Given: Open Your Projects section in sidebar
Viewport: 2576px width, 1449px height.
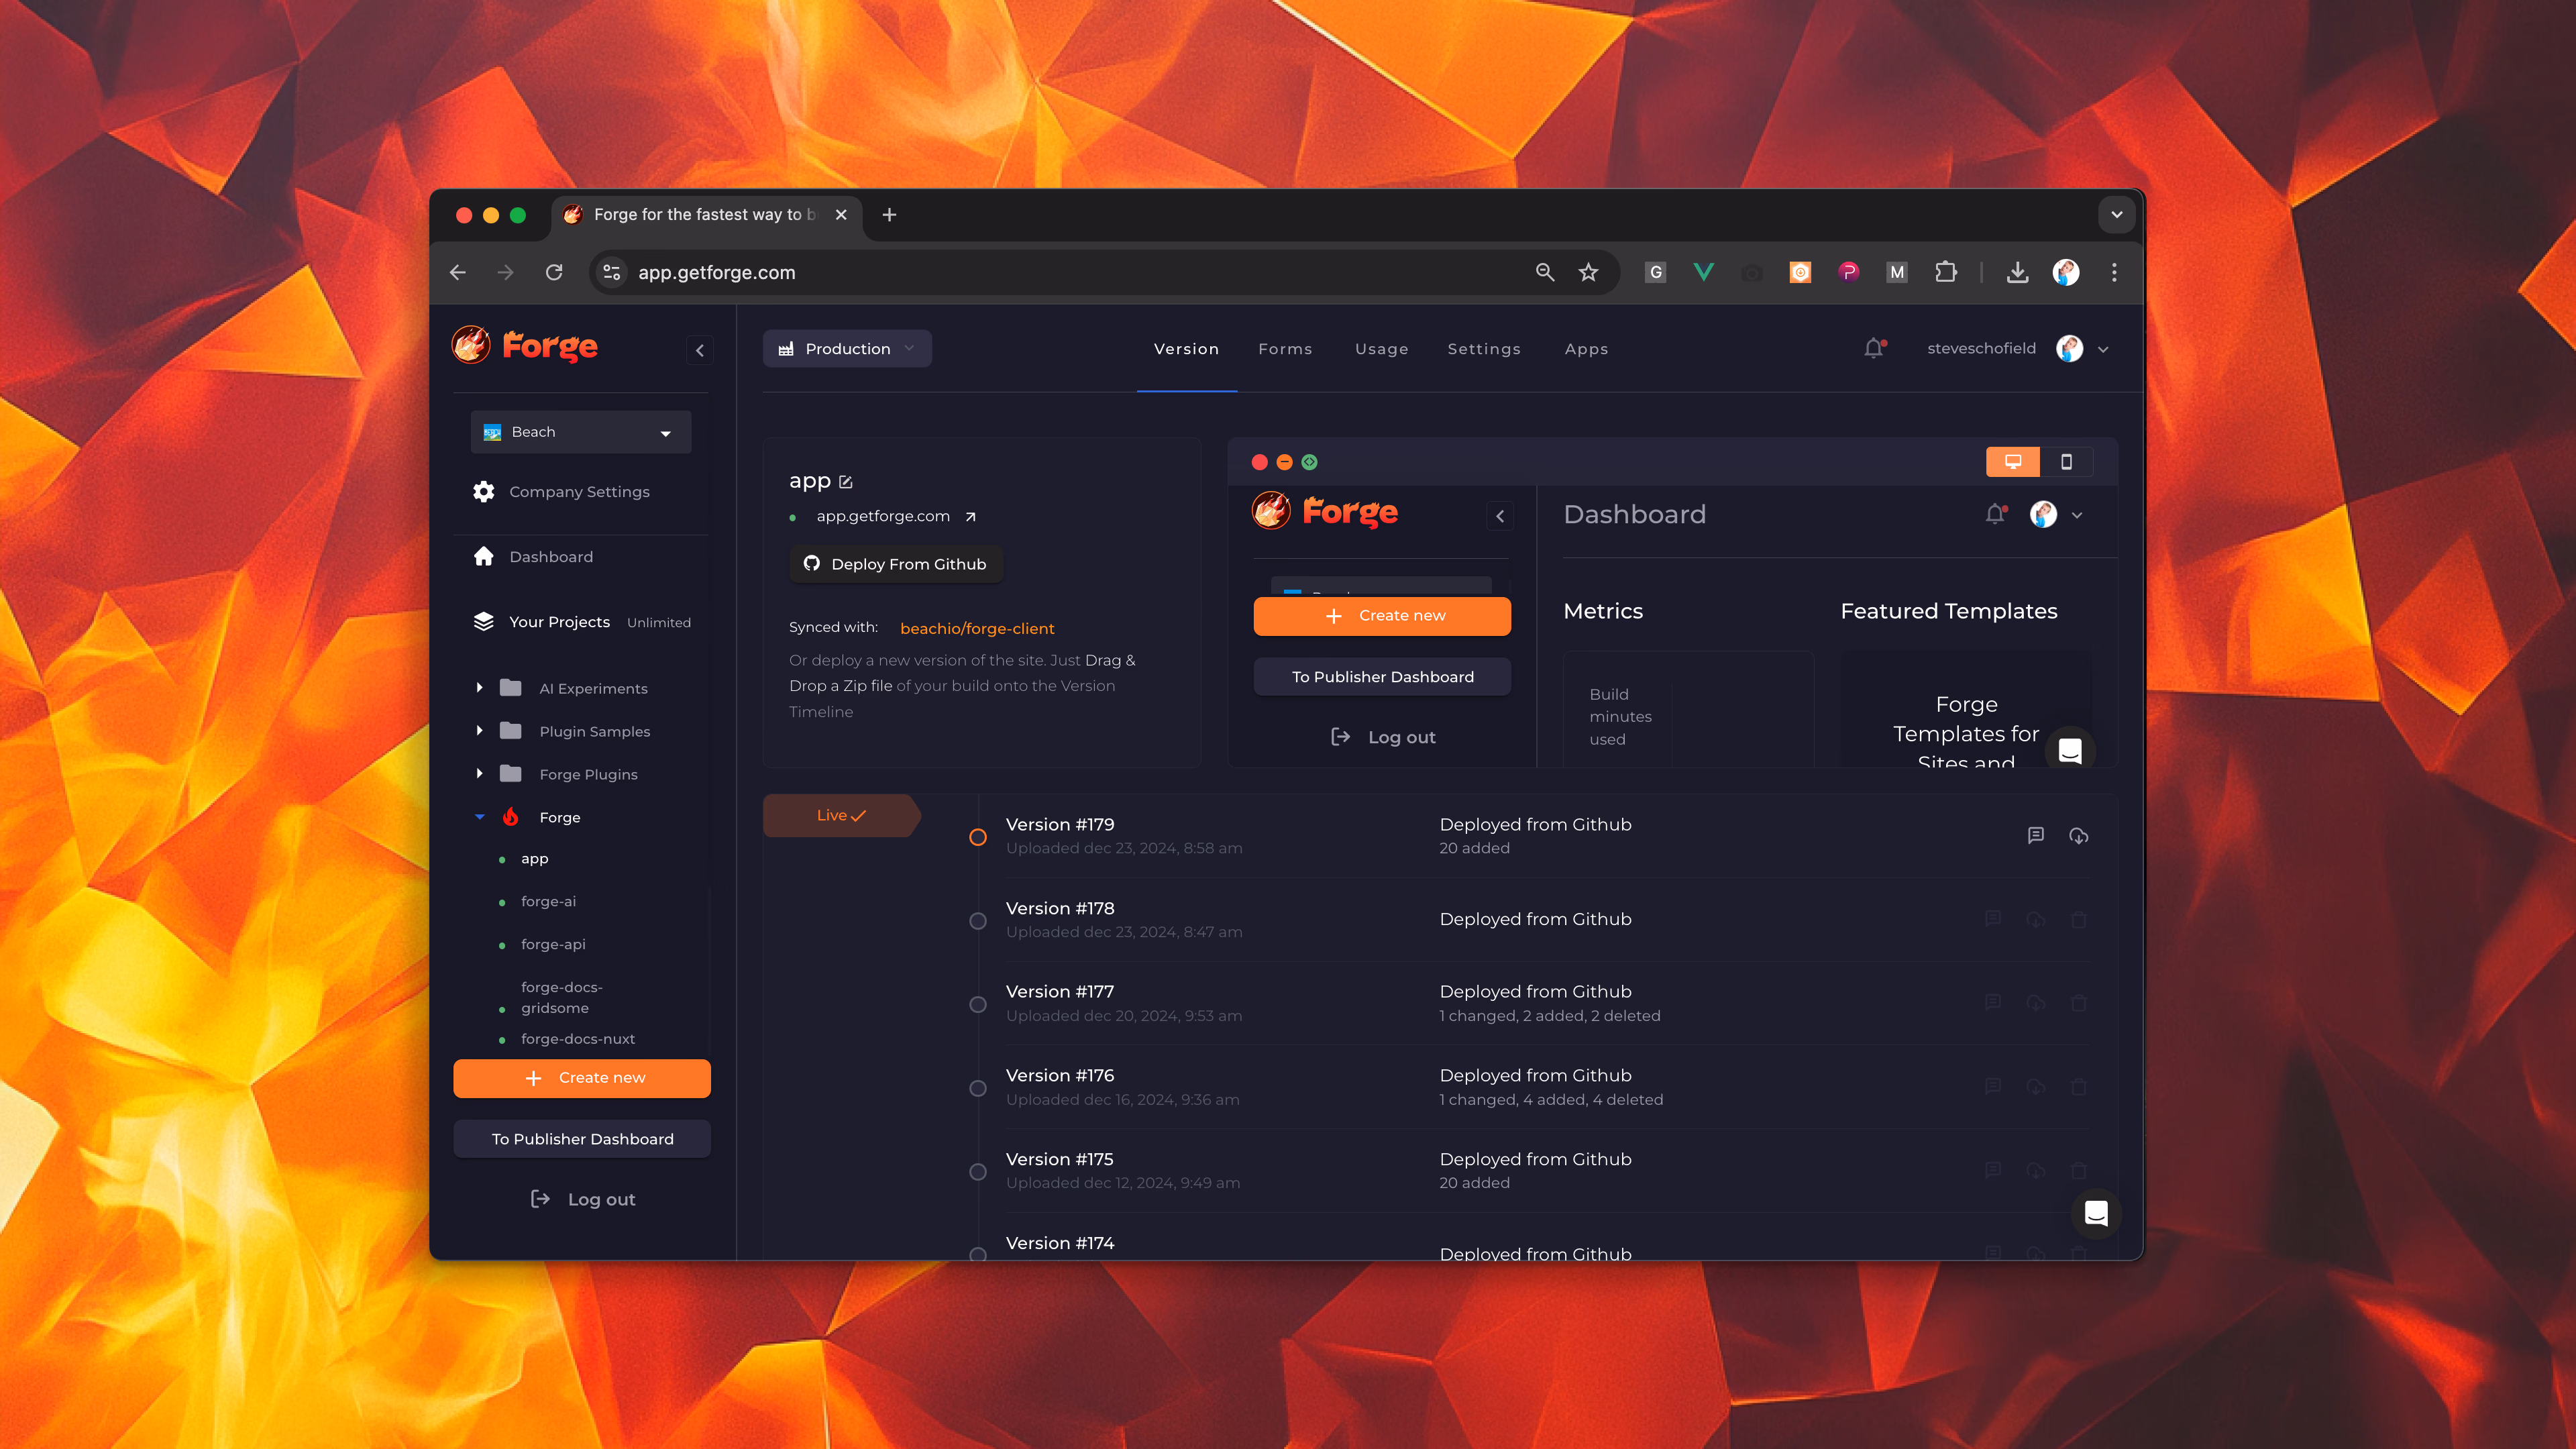Looking at the screenshot, I should 559,622.
